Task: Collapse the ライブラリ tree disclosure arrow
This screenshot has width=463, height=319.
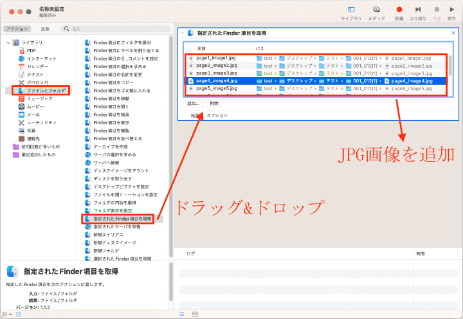Action: pyautogui.click(x=7, y=42)
